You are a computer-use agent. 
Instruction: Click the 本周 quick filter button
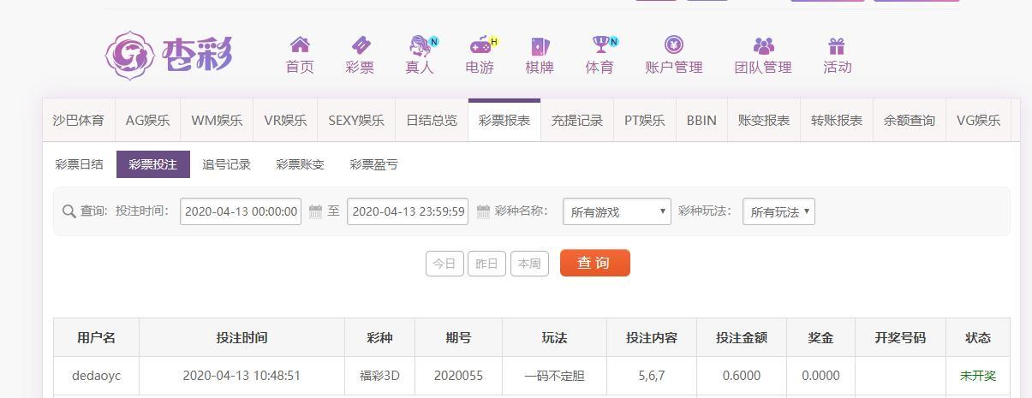[x=529, y=264]
